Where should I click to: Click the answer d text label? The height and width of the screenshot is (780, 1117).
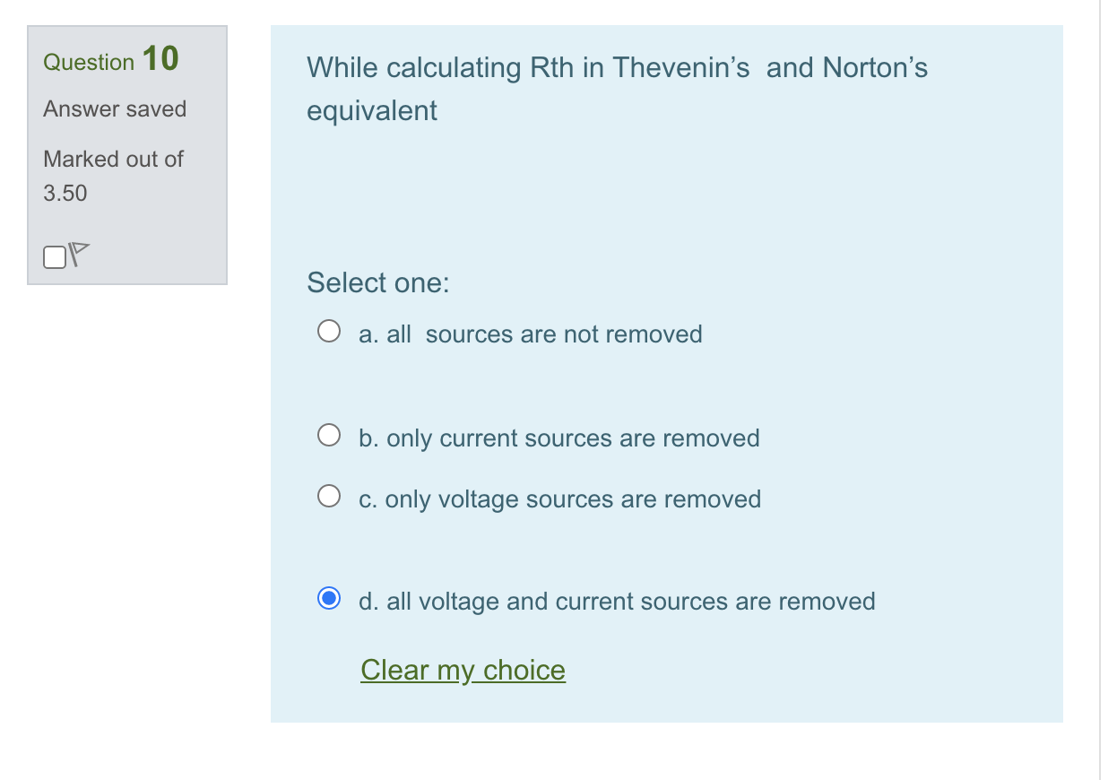(617, 602)
